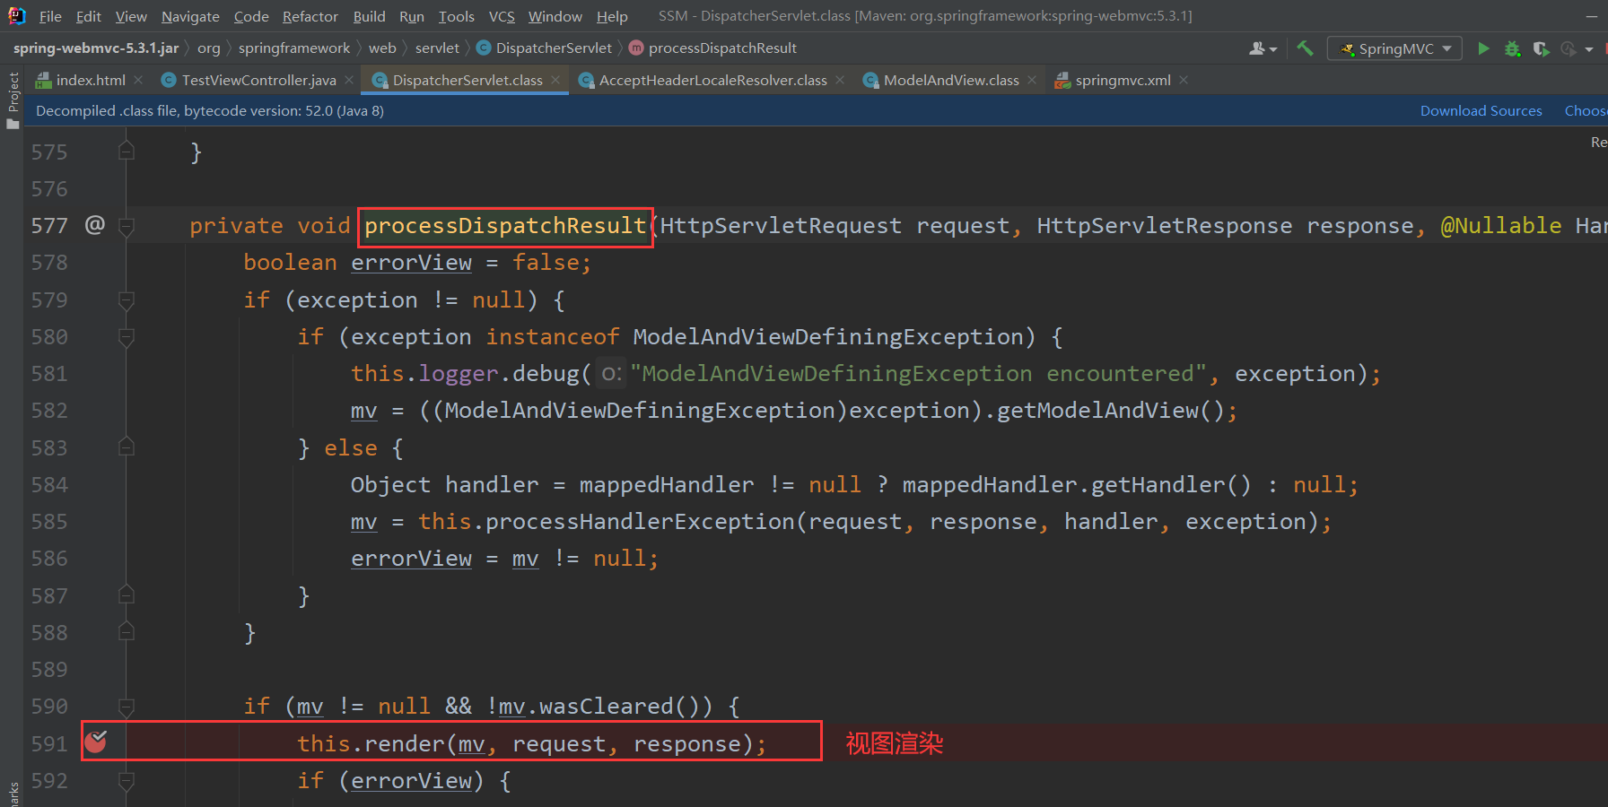Click the @ gutter icon on line 577
The image size is (1608, 807).
point(94,224)
